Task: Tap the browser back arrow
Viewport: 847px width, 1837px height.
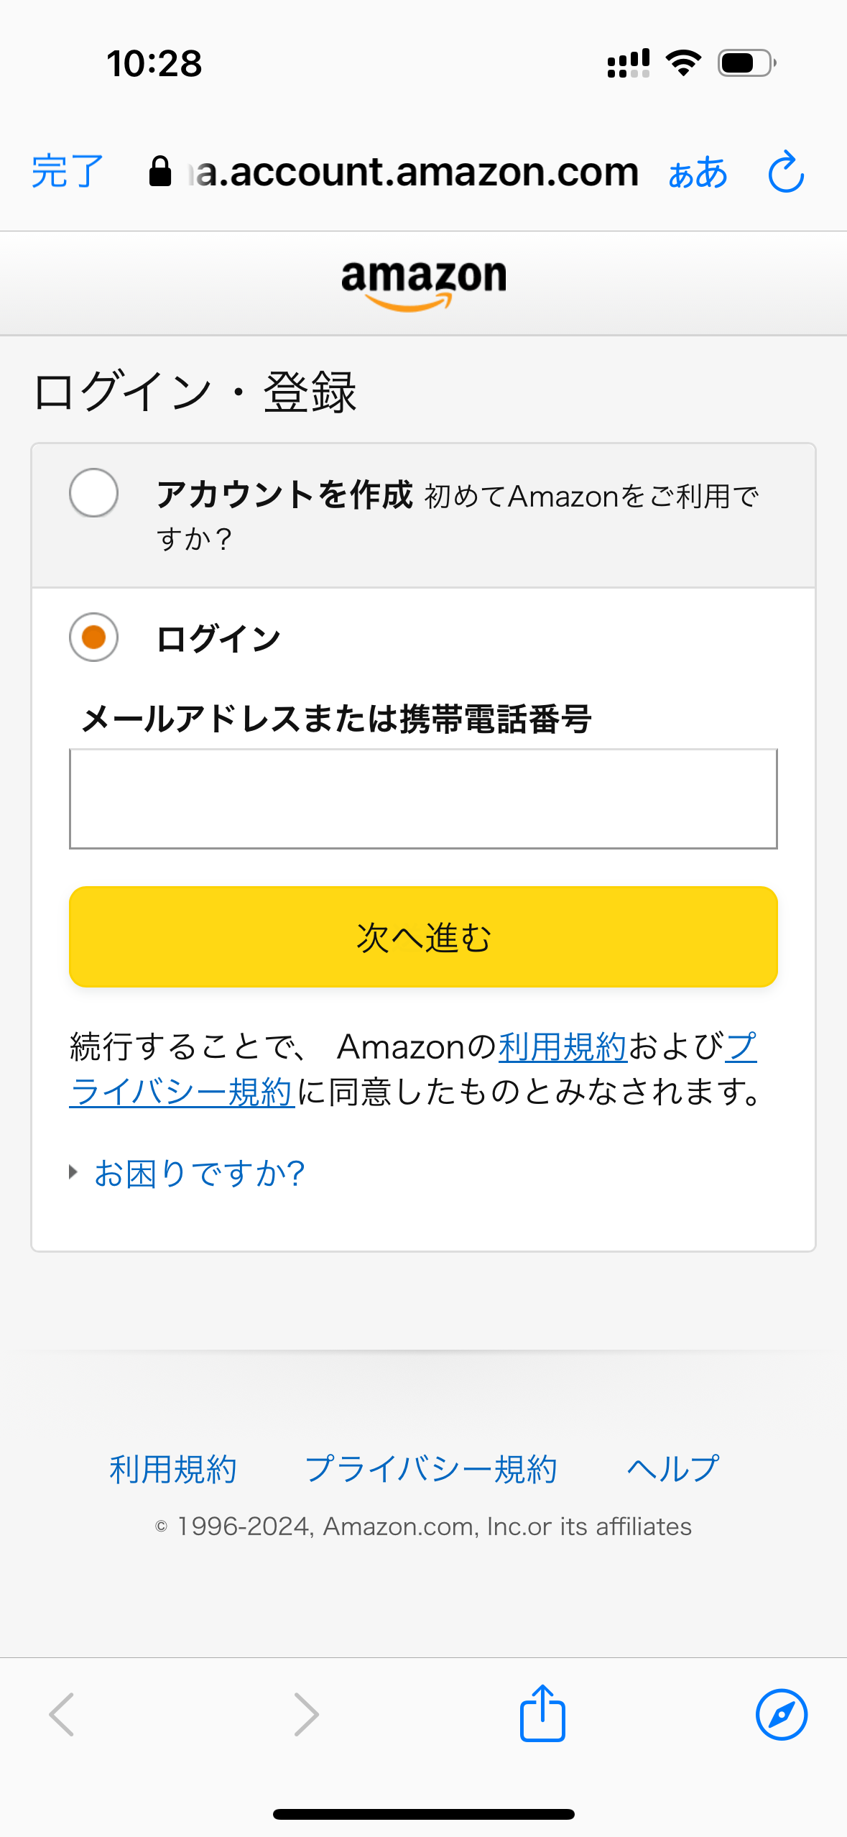Action: pos(62,1714)
